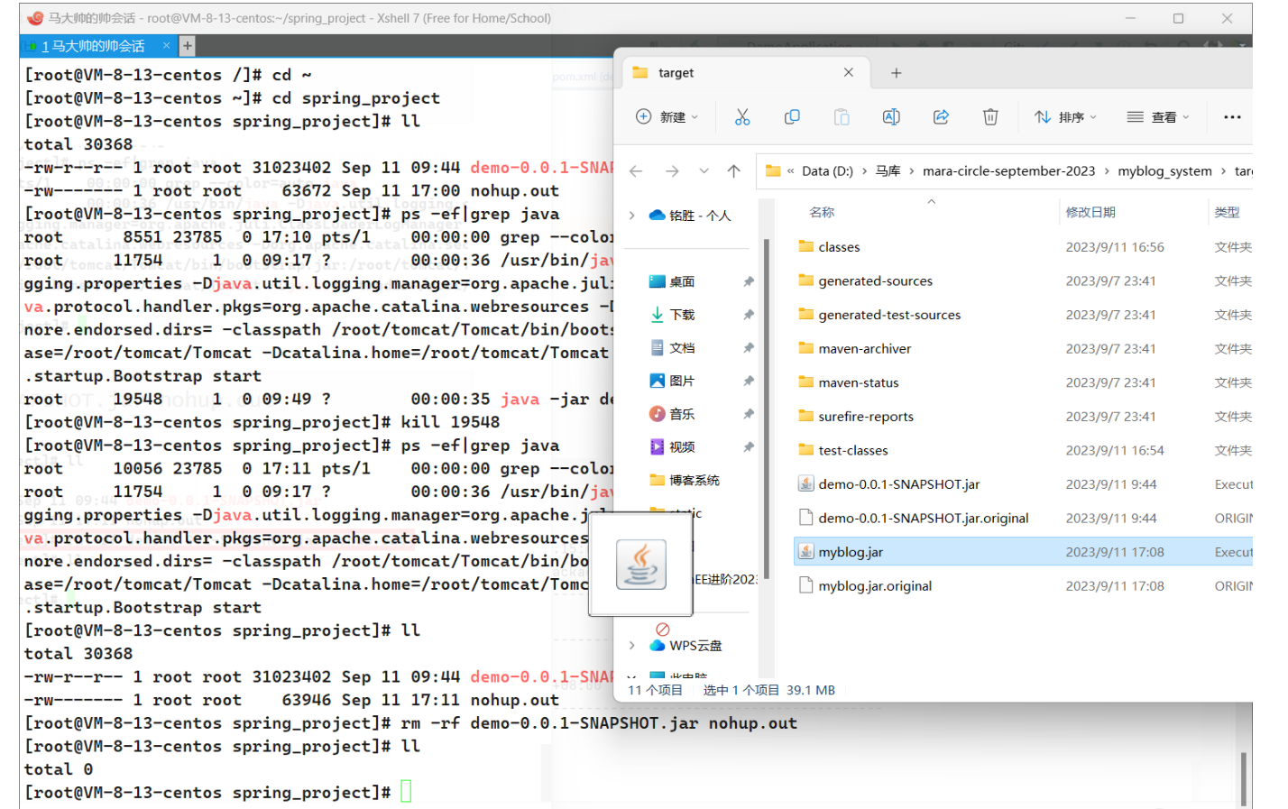Unpin 下载 using its pin icon
The width and height of the screenshot is (1288, 809).
[x=748, y=315]
